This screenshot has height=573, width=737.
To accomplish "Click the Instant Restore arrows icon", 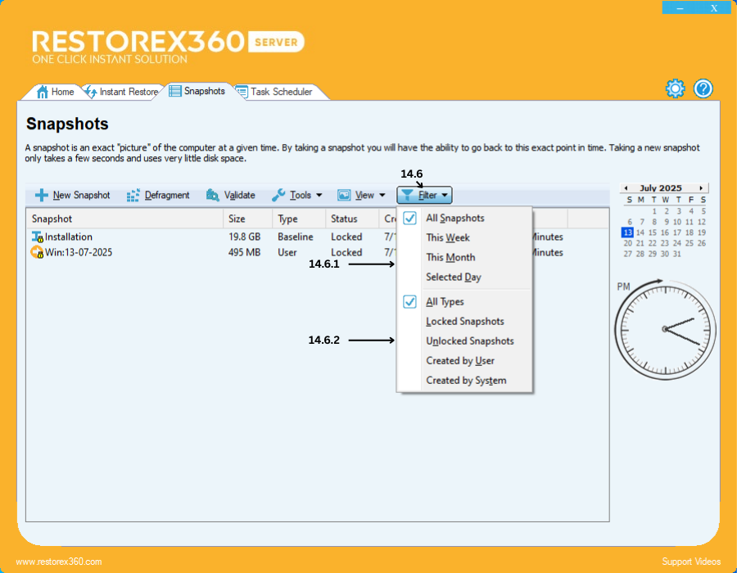I will pyautogui.click(x=91, y=92).
